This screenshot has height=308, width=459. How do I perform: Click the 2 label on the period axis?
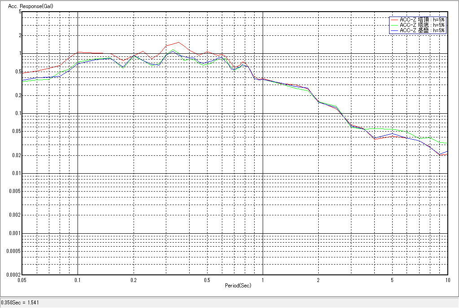point(318,279)
